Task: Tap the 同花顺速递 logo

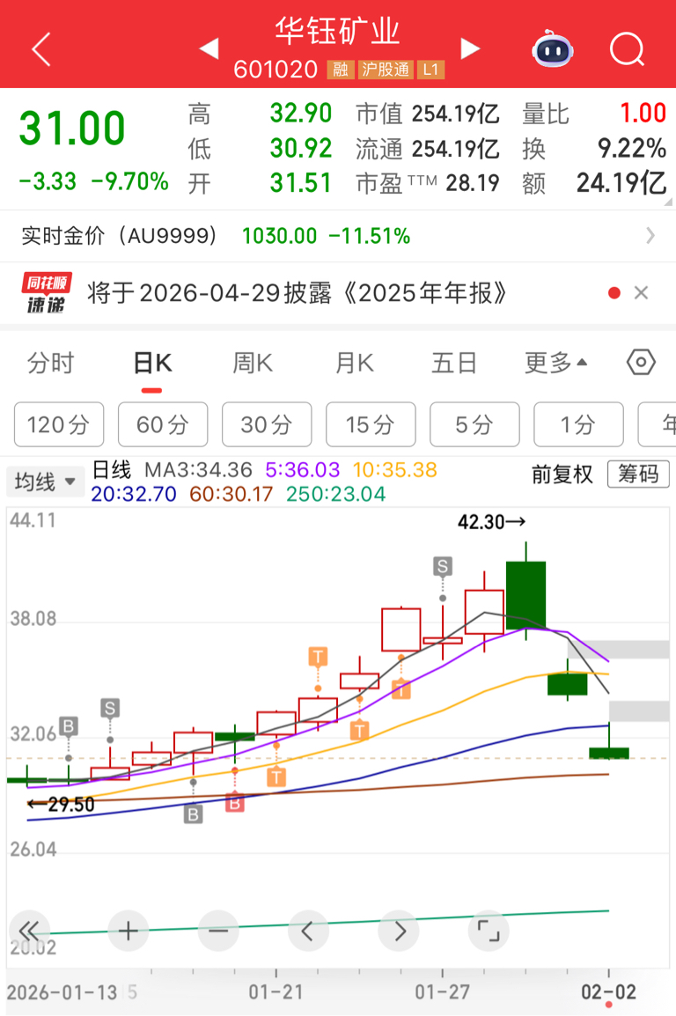Action: point(46,293)
